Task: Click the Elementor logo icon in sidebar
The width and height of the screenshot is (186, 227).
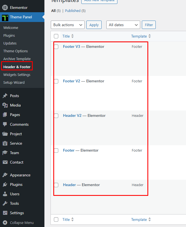Action: (5, 8)
